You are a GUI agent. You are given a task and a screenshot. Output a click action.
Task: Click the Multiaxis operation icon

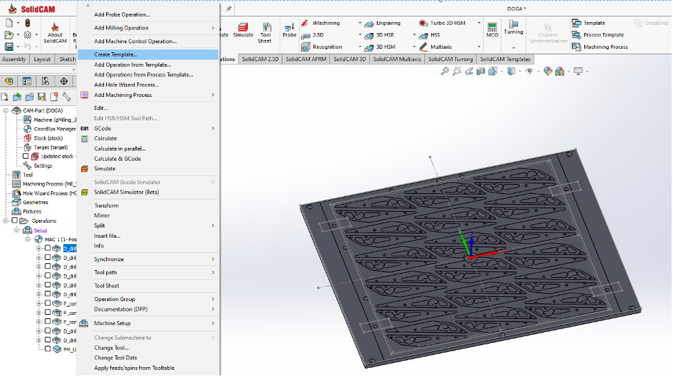pos(423,47)
